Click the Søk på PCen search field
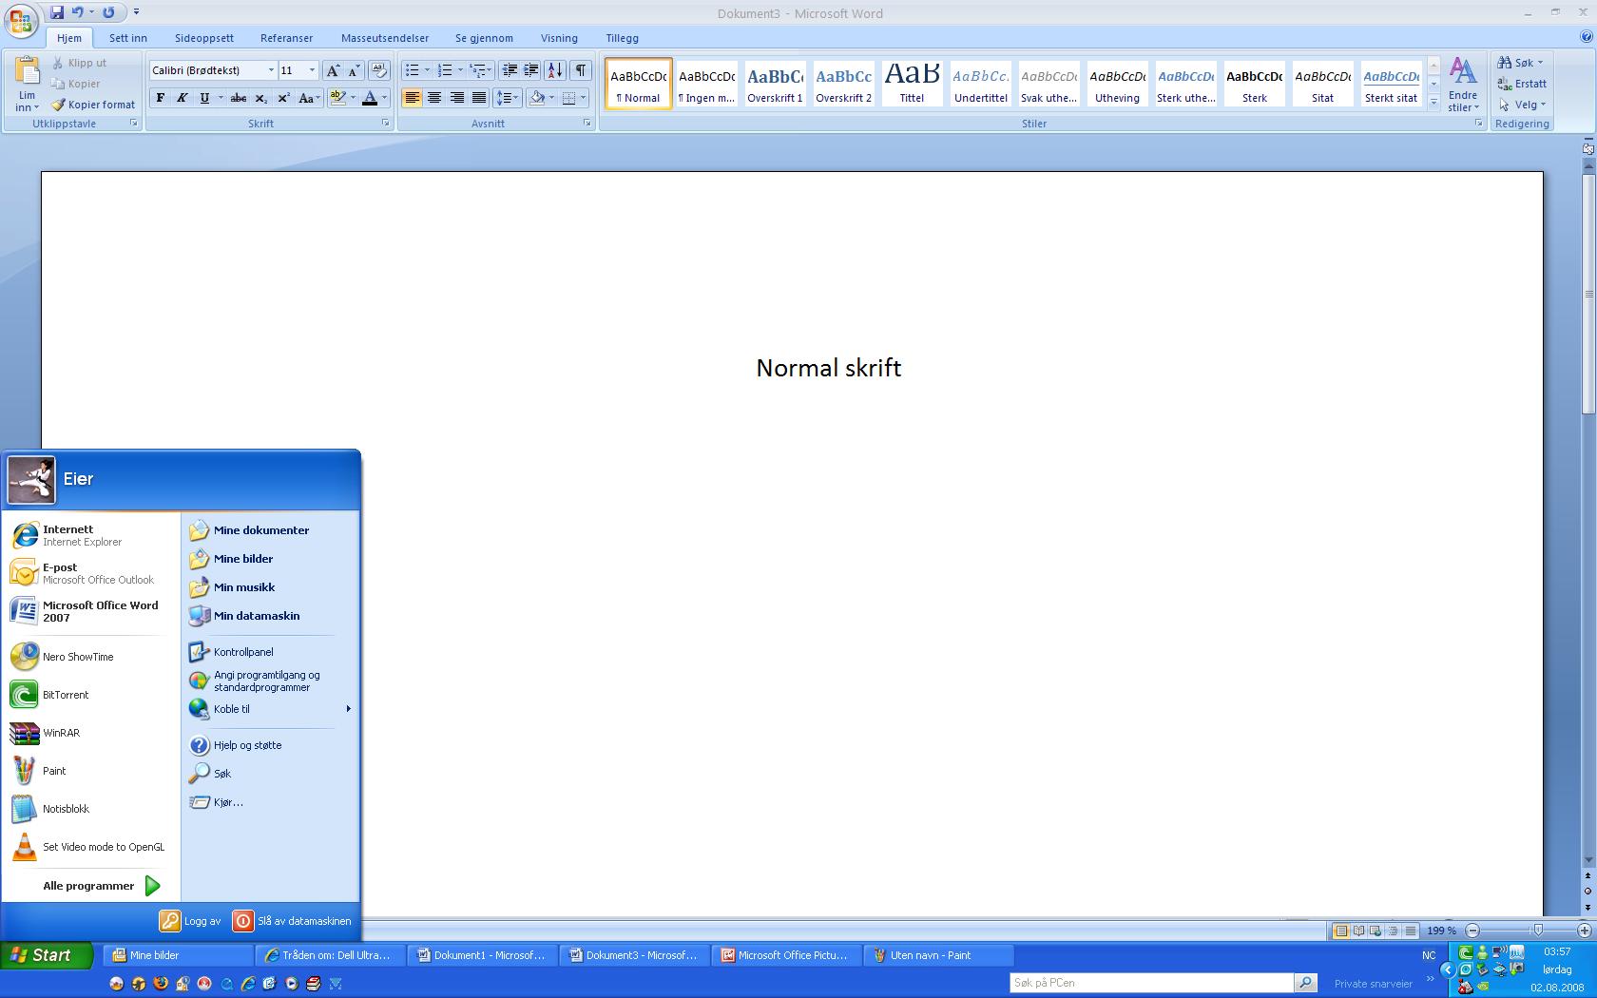 [x=1151, y=983]
